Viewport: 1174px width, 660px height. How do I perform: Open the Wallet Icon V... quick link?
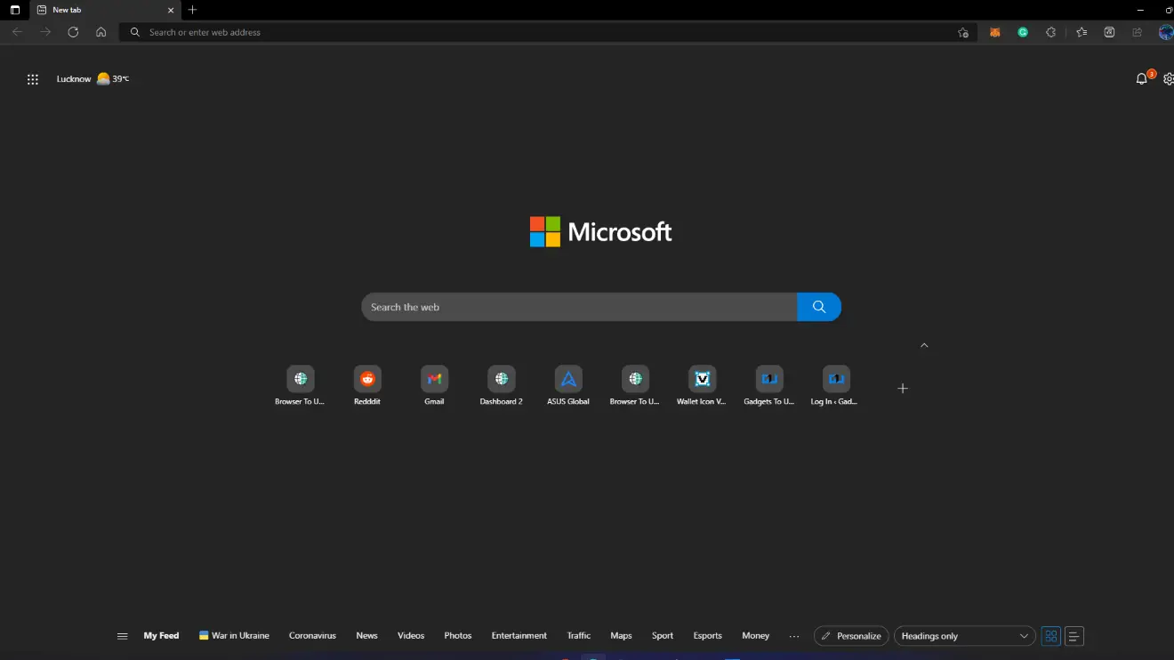click(702, 386)
